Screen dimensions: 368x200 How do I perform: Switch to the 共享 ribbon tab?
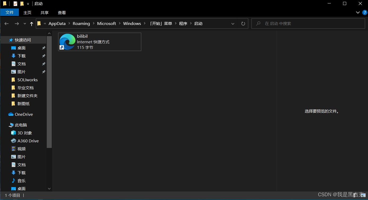click(x=45, y=12)
